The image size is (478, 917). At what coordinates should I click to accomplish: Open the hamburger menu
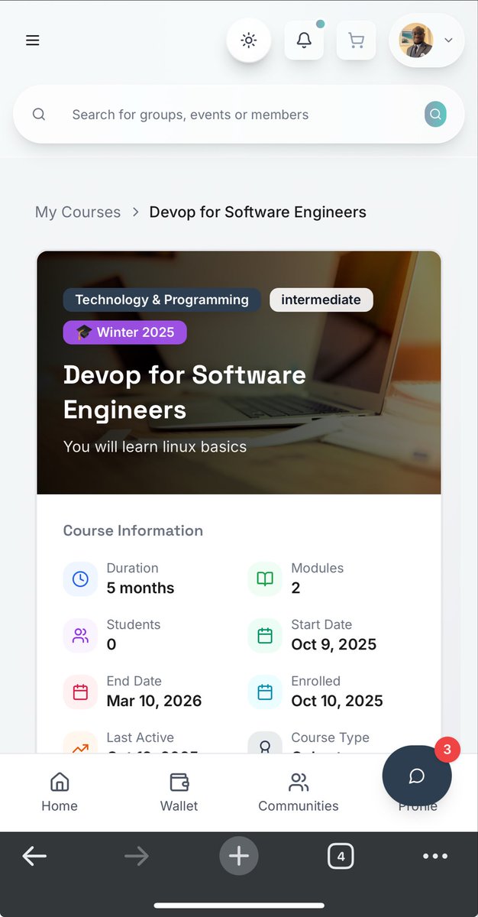[x=32, y=41]
